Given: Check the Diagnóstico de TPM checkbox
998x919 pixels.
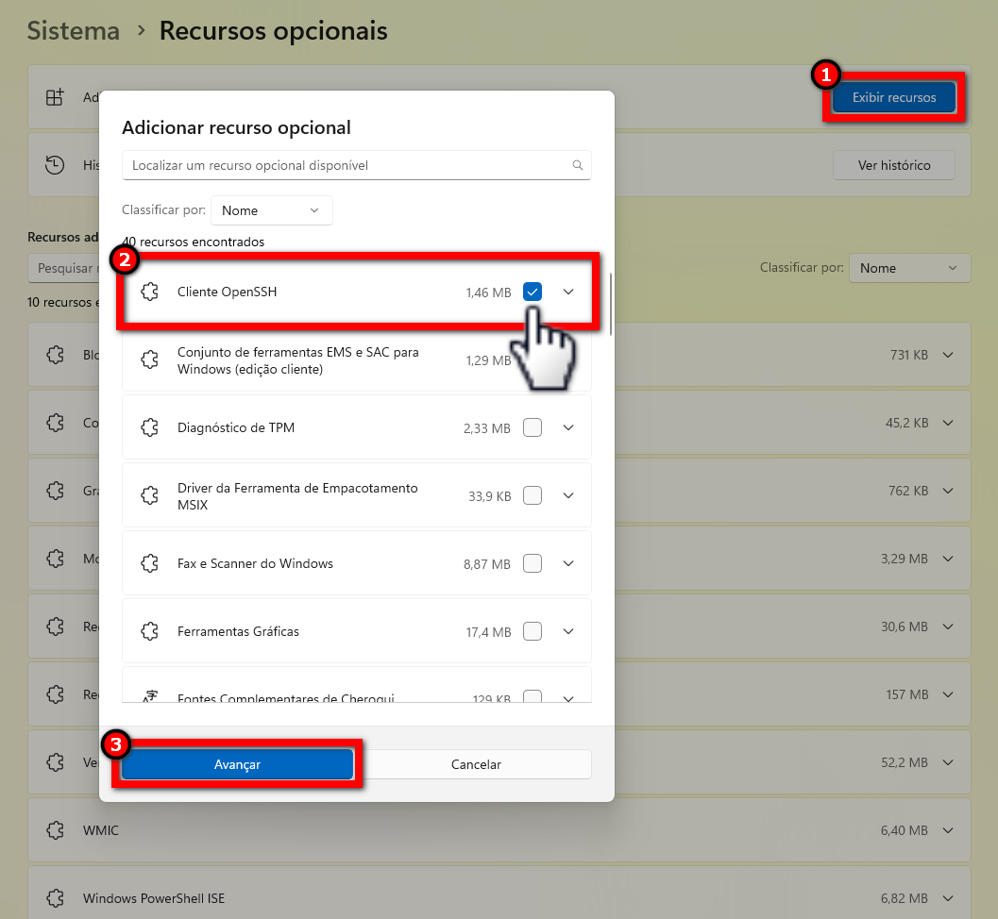Looking at the screenshot, I should click(x=533, y=427).
